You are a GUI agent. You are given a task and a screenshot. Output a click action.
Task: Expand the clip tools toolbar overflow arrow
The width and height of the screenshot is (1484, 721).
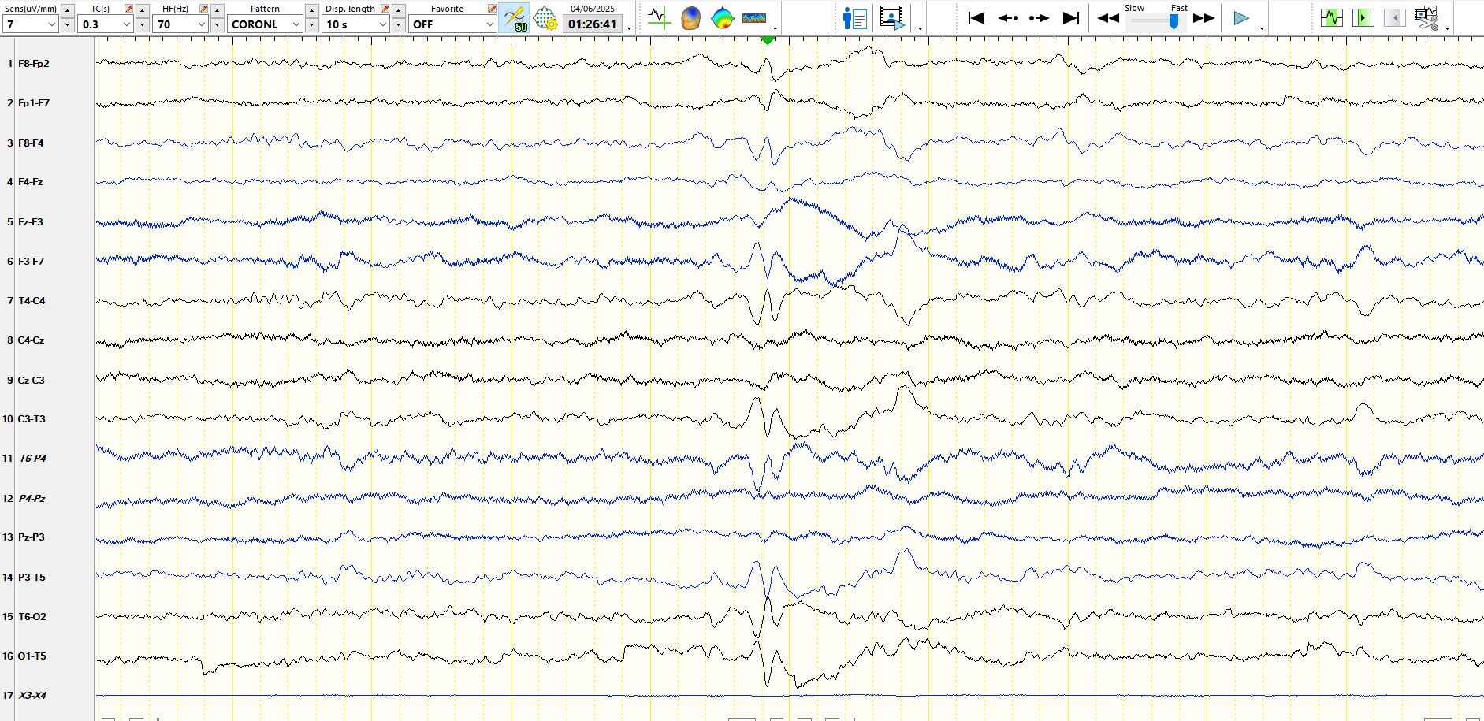click(1448, 28)
